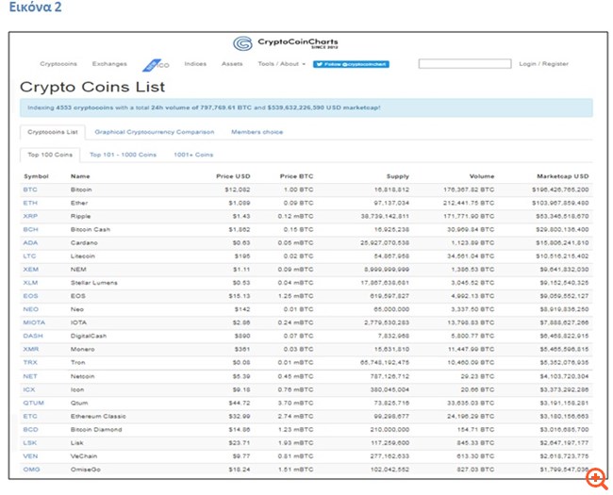Expand the Tools / About dropdown
Viewport: 613px width, 495px height.
281,64
